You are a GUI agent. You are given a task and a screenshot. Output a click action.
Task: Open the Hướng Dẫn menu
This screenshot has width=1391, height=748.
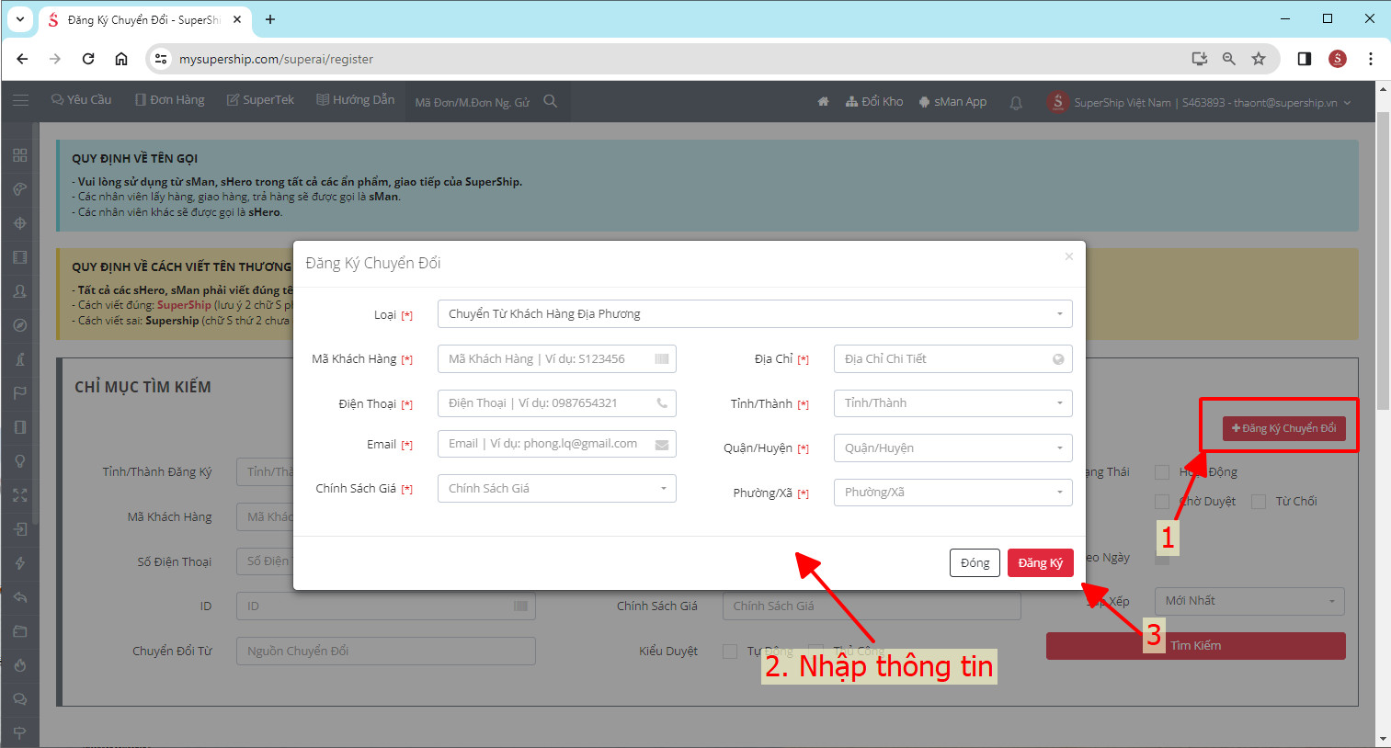point(356,100)
